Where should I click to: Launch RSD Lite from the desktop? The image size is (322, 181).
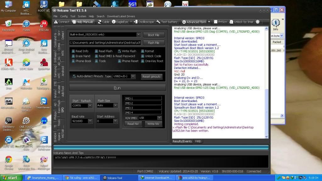pos(44,26)
